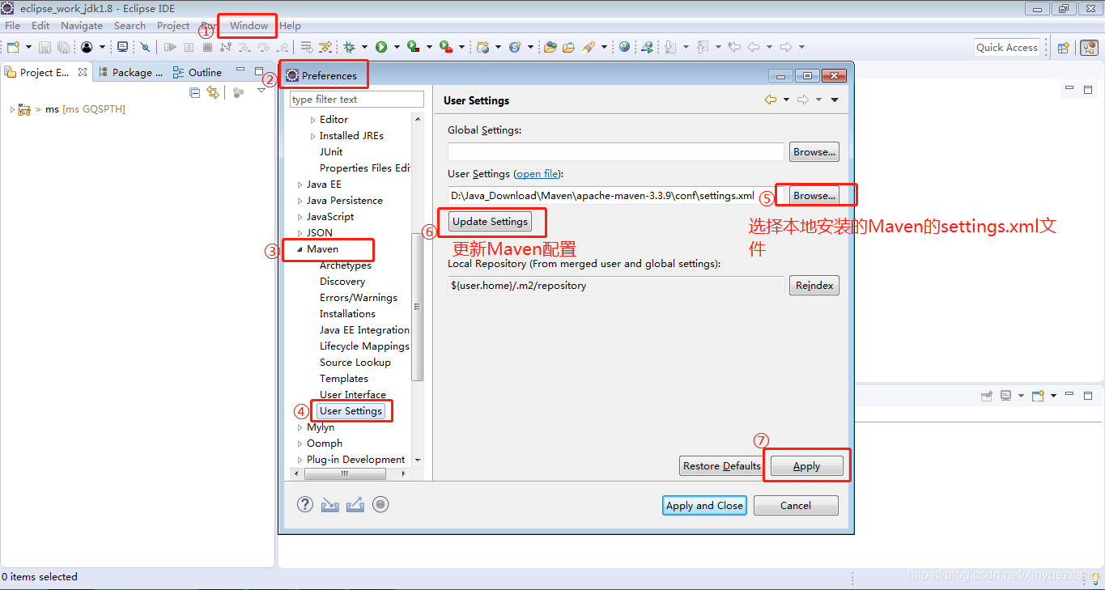Click the green Run icon
Screen dimensions: 1105x590
click(x=380, y=47)
